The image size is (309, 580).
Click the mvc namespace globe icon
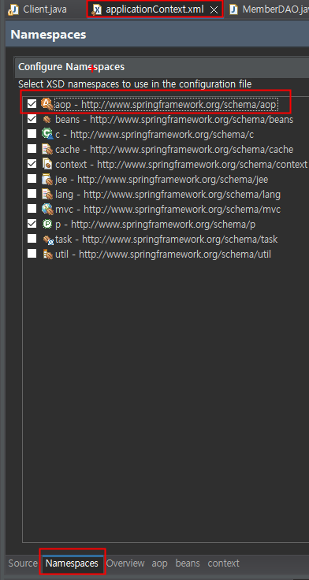click(x=47, y=209)
